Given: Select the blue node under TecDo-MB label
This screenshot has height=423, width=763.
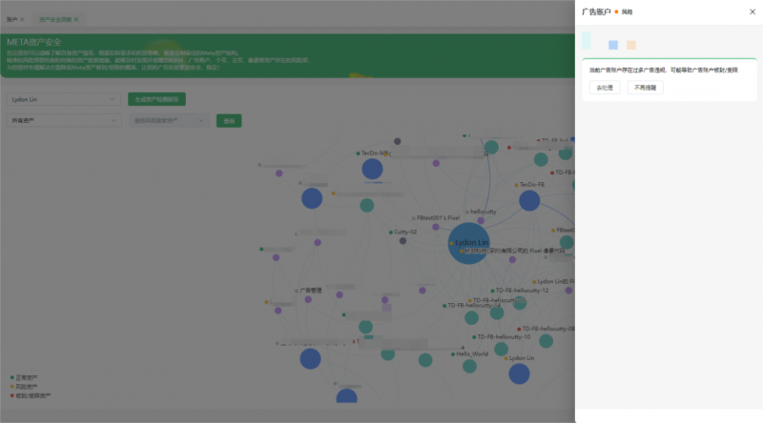Looking at the screenshot, I should [x=372, y=170].
